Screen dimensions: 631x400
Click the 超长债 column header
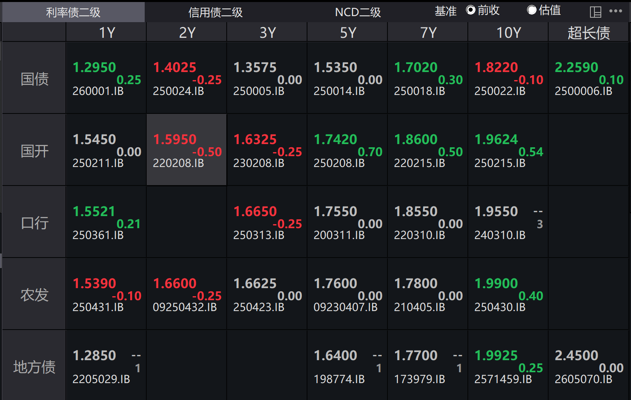click(588, 33)
